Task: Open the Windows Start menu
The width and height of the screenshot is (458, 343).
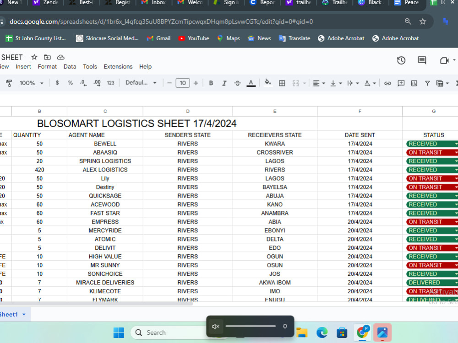Action: pyautogui.click(x=119, y=332)
